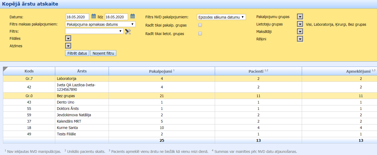Click the filter settings tools icon
Viewport: 377px width, 155px height.
[x=128, y=32]
